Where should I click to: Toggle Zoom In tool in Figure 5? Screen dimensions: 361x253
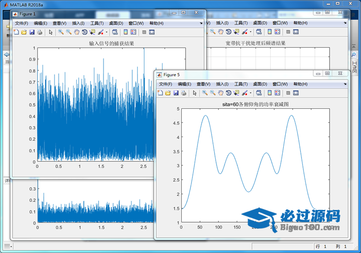click(x=204, y=93)
